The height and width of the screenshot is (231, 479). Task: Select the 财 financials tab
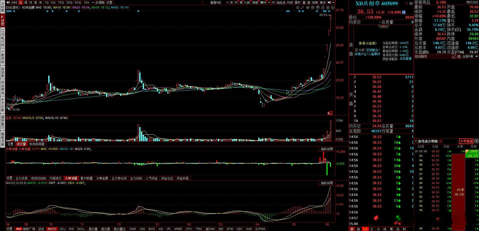404,229
